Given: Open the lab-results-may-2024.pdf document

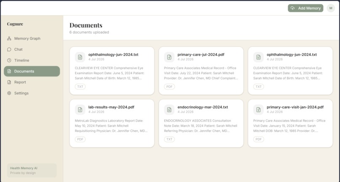Looking at the screenshot, I should [x=112, y=123].
